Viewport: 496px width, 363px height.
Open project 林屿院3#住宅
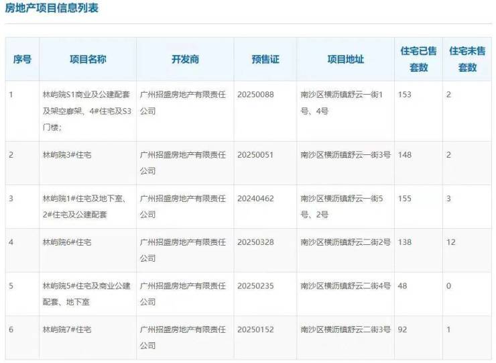pos(67,155)
